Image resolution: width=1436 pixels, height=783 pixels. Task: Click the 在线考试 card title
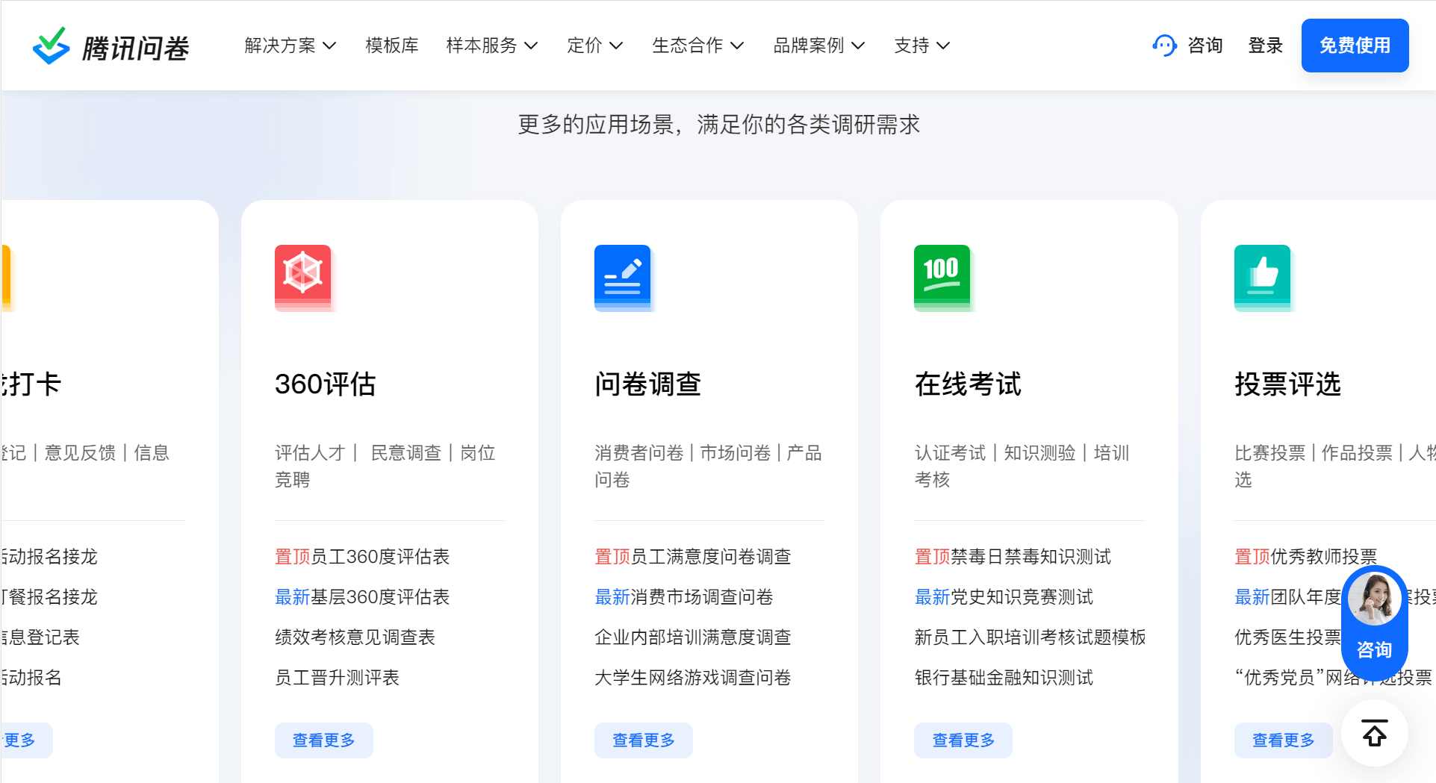pyautogui.click(x=968, y=384)
